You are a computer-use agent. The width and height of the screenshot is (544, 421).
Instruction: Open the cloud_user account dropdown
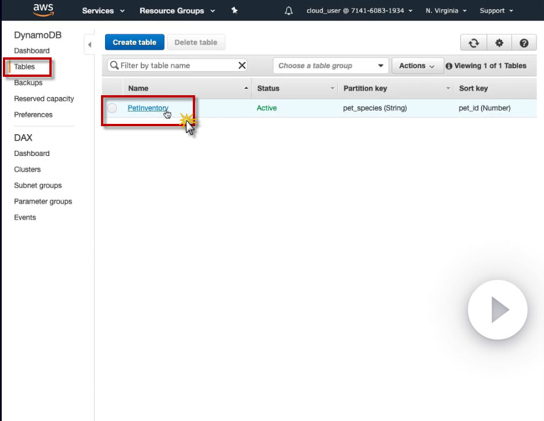pyautogui.click(x=359, y=11)
